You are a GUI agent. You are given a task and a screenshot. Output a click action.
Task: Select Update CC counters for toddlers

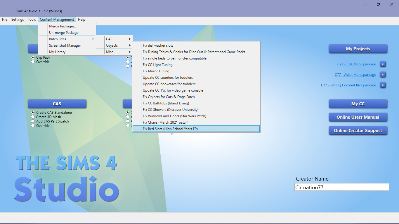coord(196,78)
